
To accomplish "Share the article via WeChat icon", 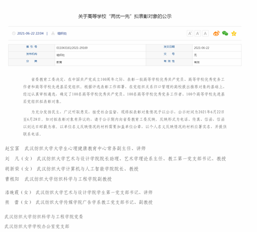I will (225, 33).
